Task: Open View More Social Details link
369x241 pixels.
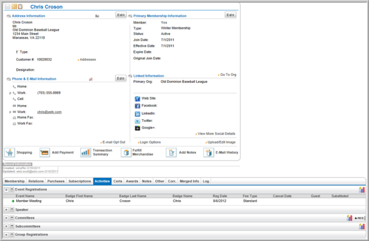Action: [x=217, y=134]
